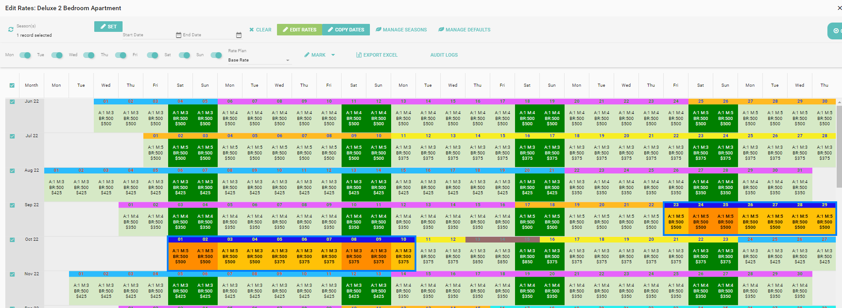Click the Edit Rates button
842x308 pixels.
coord(300,30)
